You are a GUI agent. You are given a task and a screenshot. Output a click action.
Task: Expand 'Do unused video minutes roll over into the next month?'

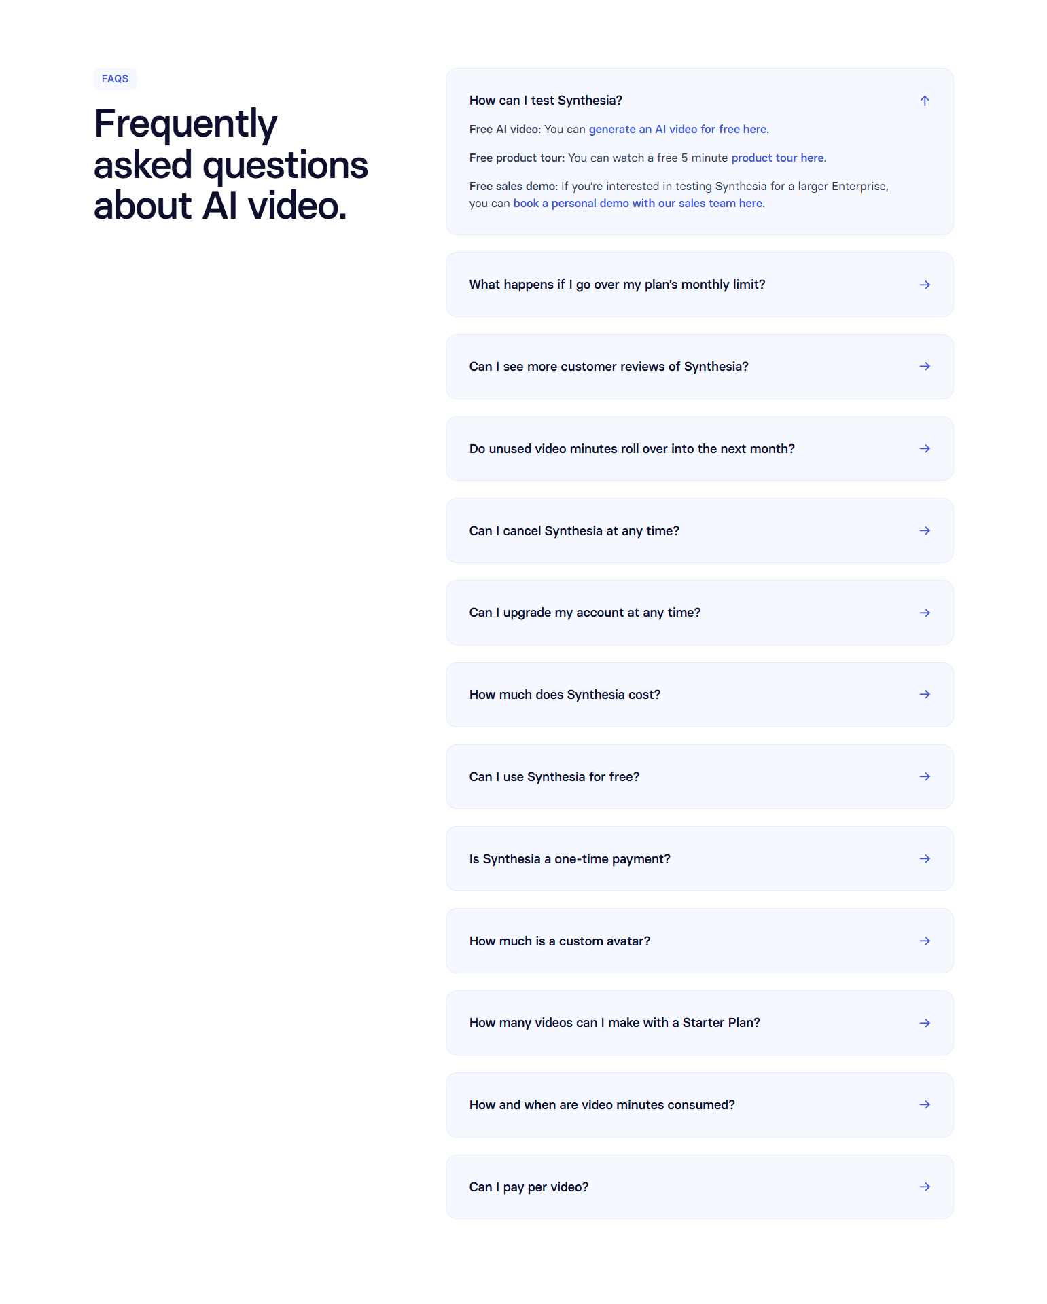coord(699,448)
